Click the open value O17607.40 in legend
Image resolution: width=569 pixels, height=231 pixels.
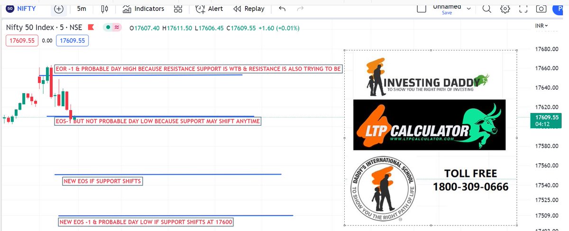145,28
